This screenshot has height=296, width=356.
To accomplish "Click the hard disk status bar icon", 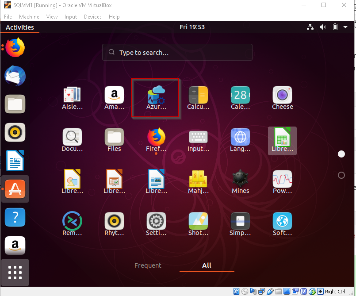I will click(x=236, y=292).
